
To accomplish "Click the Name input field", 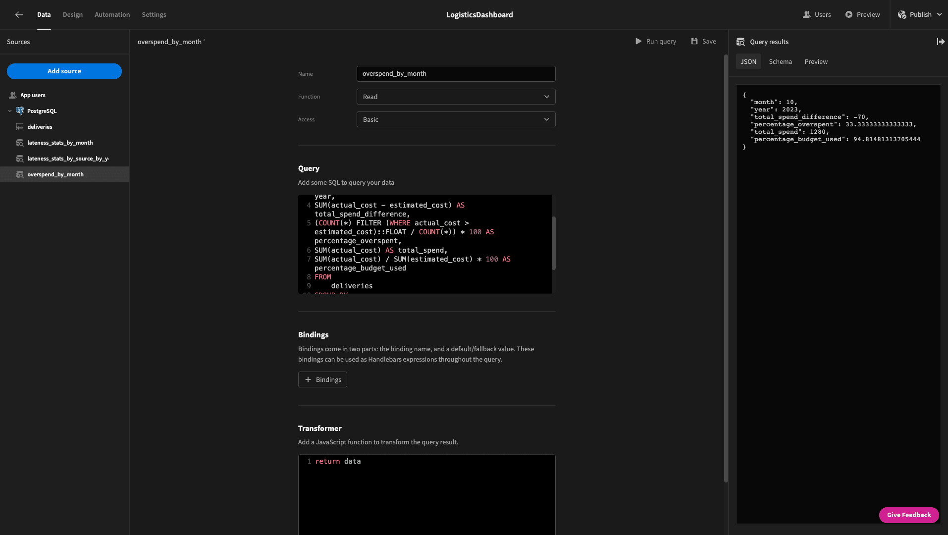I will pos(456,74).
